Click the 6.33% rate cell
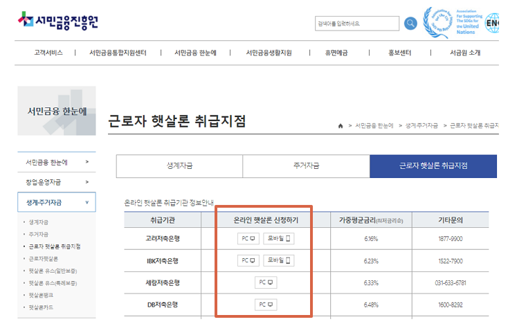508x324 pixels. [371, 283]
